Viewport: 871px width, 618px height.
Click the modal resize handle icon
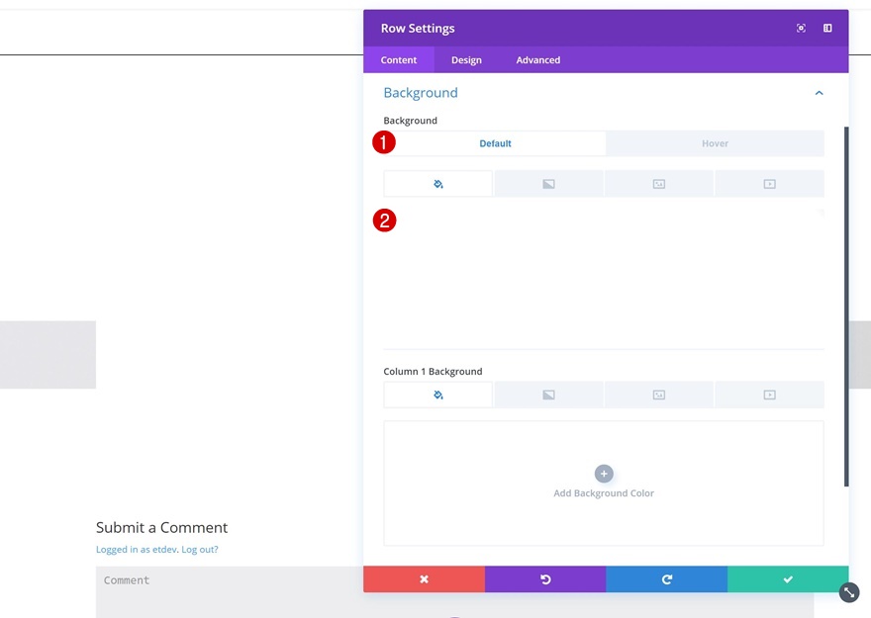tap(849, 592)
